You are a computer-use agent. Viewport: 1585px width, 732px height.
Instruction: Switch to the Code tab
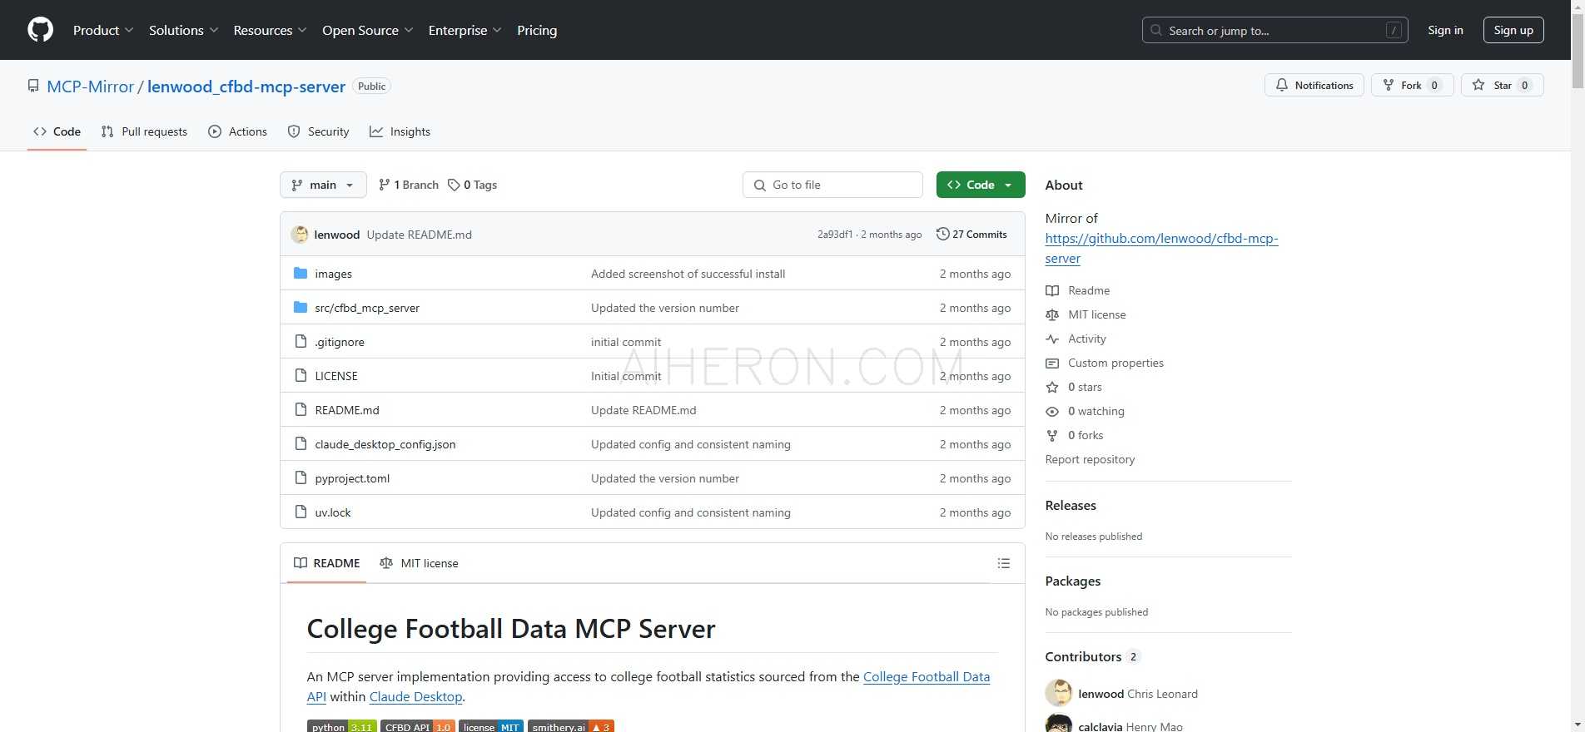(57, 131)
